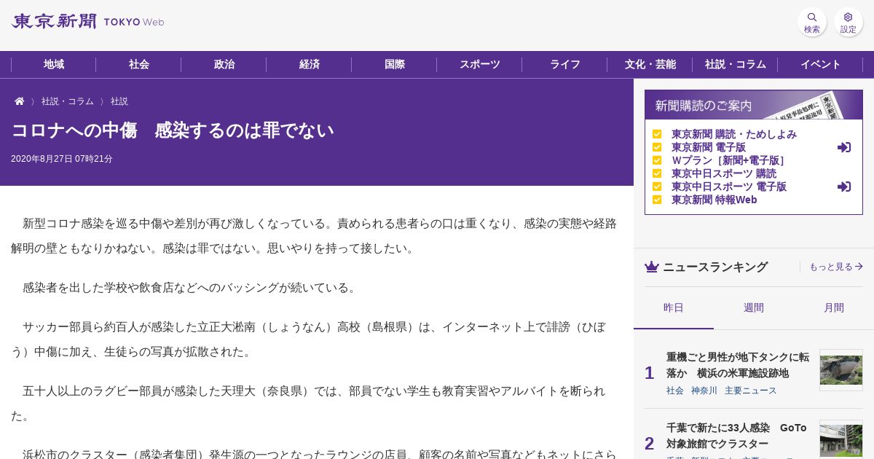Open 社会 in navigation bar
The image size is (874, 459).
coord(139,64)
